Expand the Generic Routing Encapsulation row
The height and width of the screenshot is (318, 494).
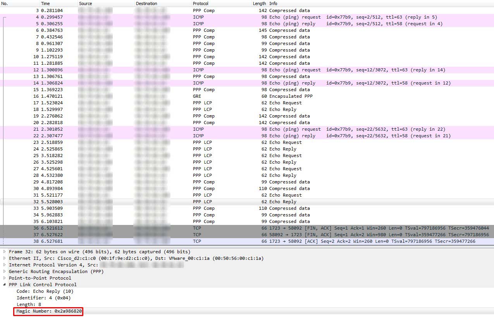click(x=5, y=271)
